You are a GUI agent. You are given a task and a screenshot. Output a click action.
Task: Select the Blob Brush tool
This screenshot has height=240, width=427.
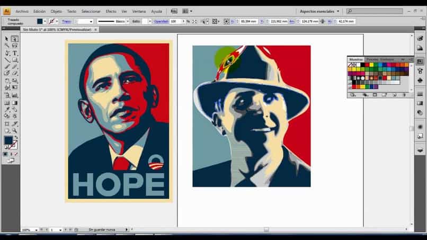tap(6, 73)
